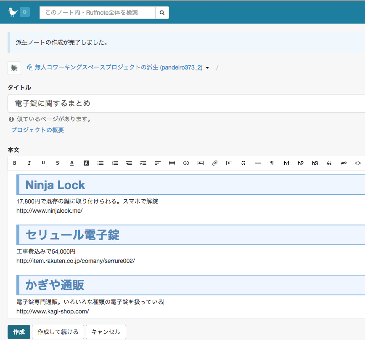Insert a blockquote with the quote icon
The width and height of the screenshot is (365, 340).
pos(329,163)
